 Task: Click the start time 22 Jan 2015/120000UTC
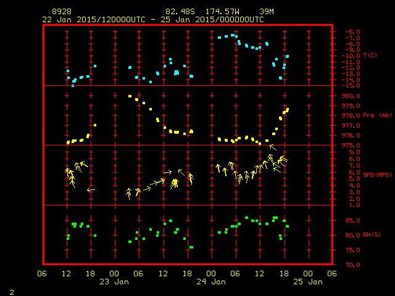click(94, 20)
